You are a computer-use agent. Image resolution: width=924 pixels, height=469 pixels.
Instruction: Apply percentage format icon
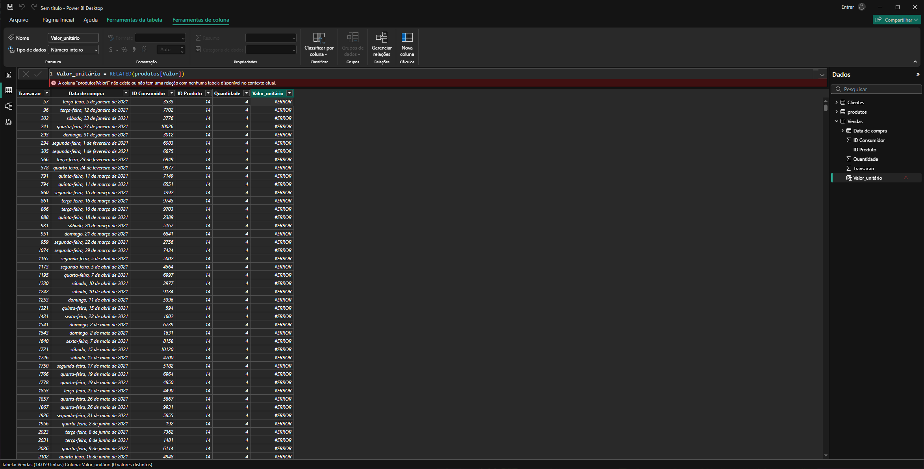click(x=124, y=50)
